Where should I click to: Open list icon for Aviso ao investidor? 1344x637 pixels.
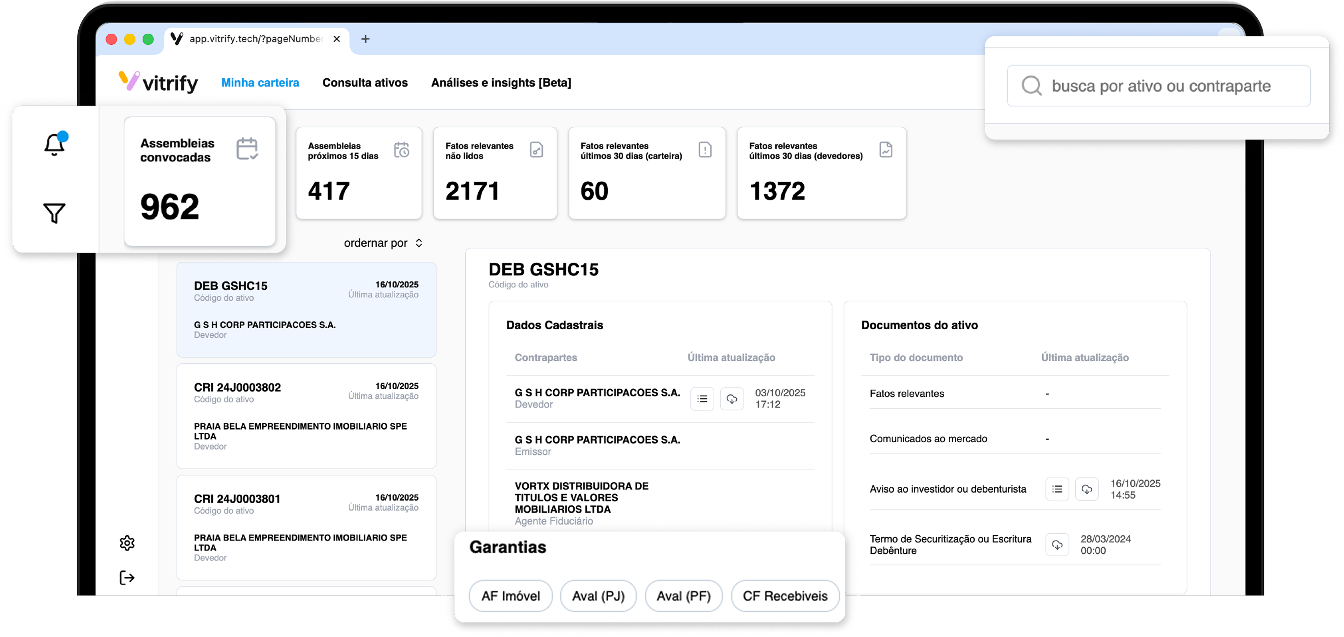tap(1057, 489)
